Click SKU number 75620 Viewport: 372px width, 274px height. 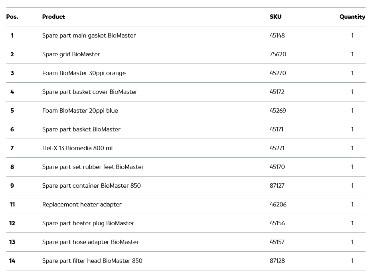(x=278, y=54)
